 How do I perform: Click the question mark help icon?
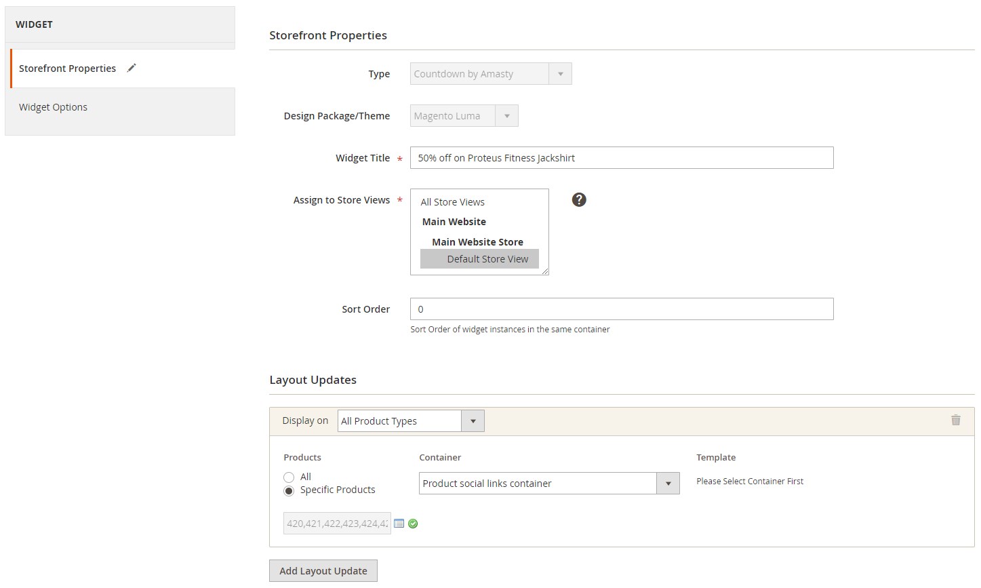coord(579,199)
